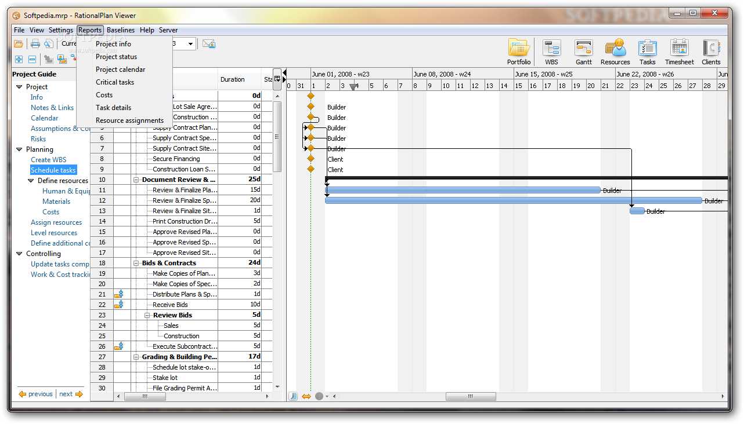Image resolution: width=744 pixels, height=424 pixels.
Task: Click the orange double-arrow fit icon
Action: point(306,396)
